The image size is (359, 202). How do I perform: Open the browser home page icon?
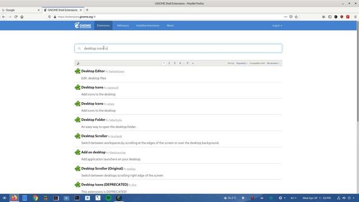click(22, 17)
